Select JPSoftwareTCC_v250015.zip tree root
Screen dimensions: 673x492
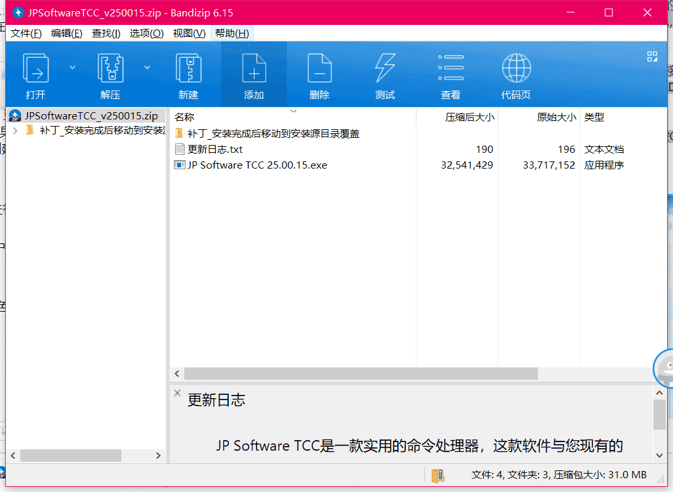click(x=86, y=115)
